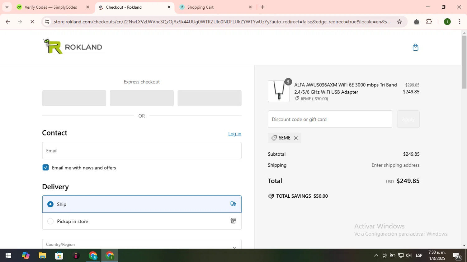Bookmark this page with the star icon
Viewport: 467px width, 262px height.
399,21
